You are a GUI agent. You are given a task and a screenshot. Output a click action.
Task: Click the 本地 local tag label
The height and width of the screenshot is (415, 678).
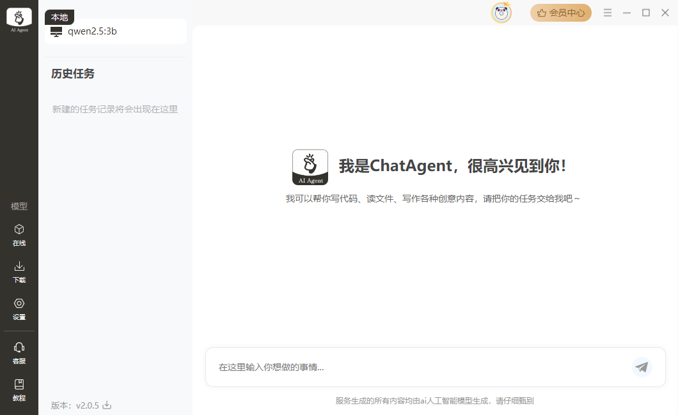pyautogui.click(x=59, y=17)
